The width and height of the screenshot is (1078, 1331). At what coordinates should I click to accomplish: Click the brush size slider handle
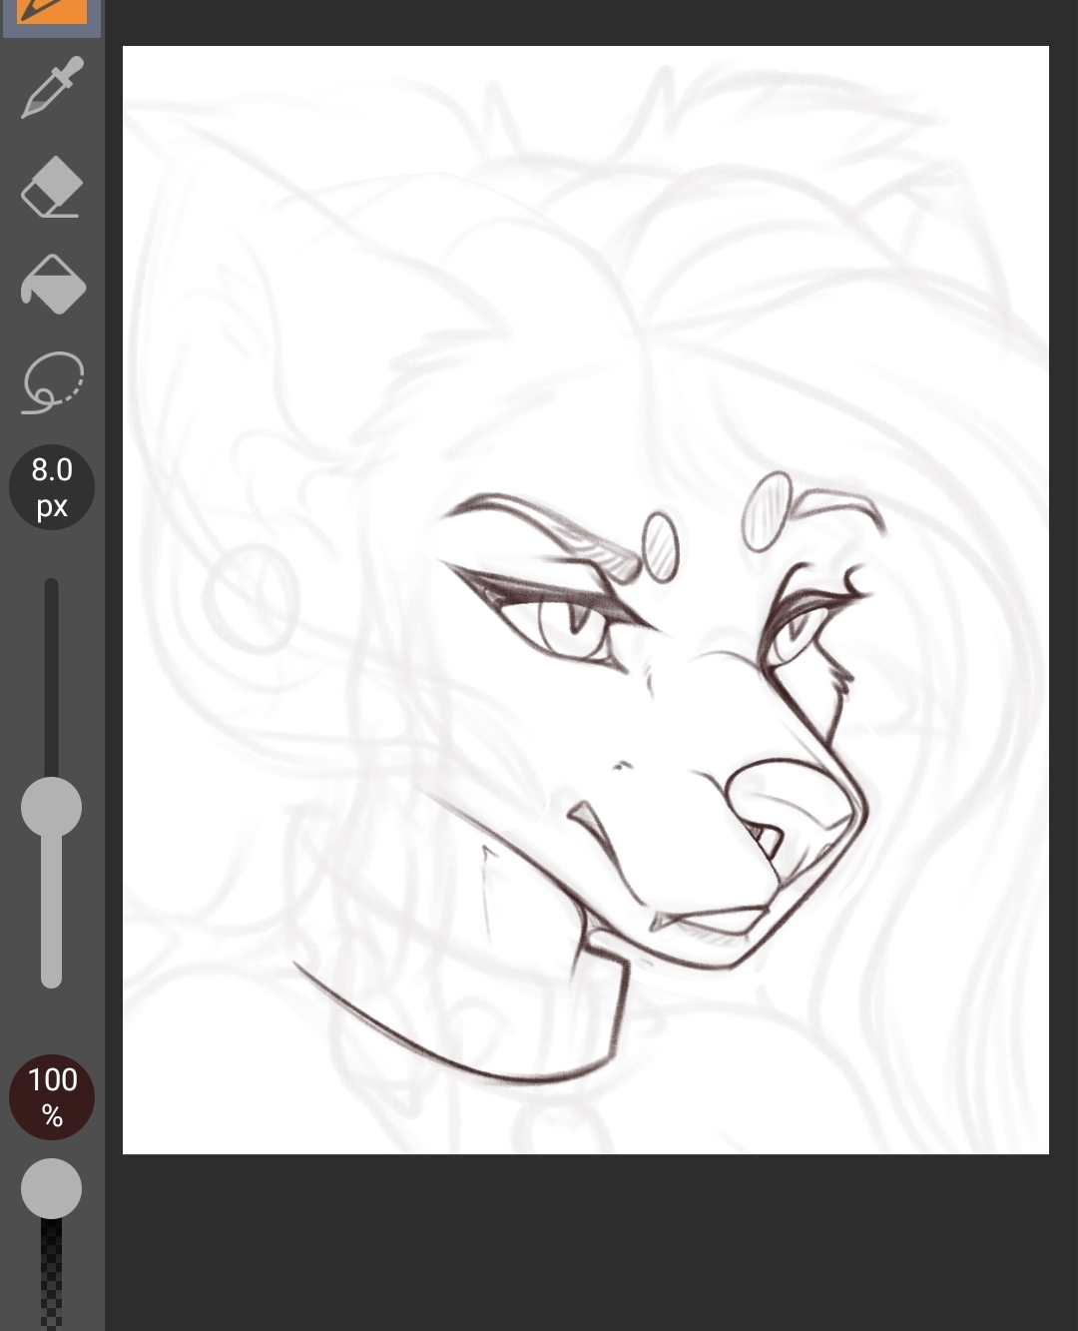click(52, 807)
